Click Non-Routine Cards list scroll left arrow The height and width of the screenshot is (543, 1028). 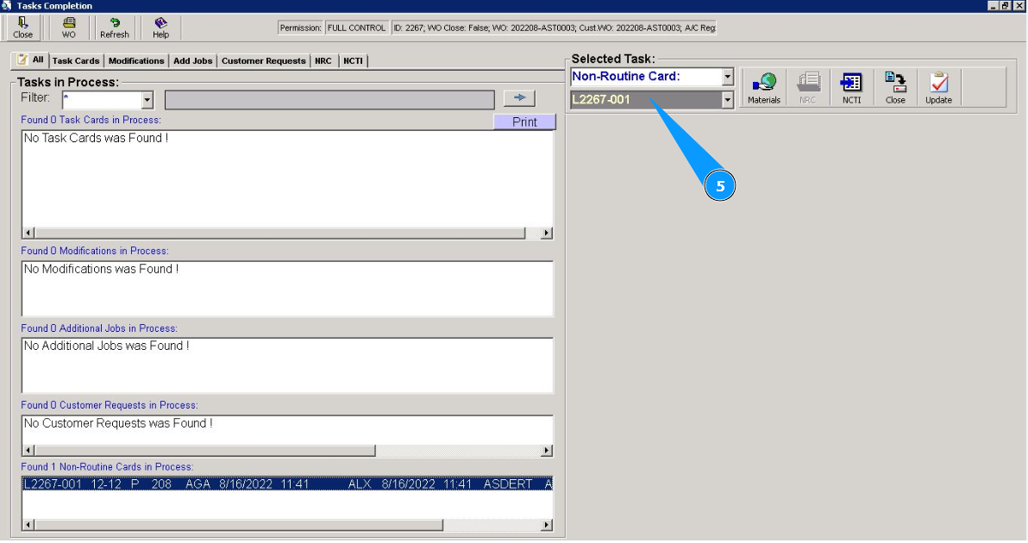[x=28, y=525]
